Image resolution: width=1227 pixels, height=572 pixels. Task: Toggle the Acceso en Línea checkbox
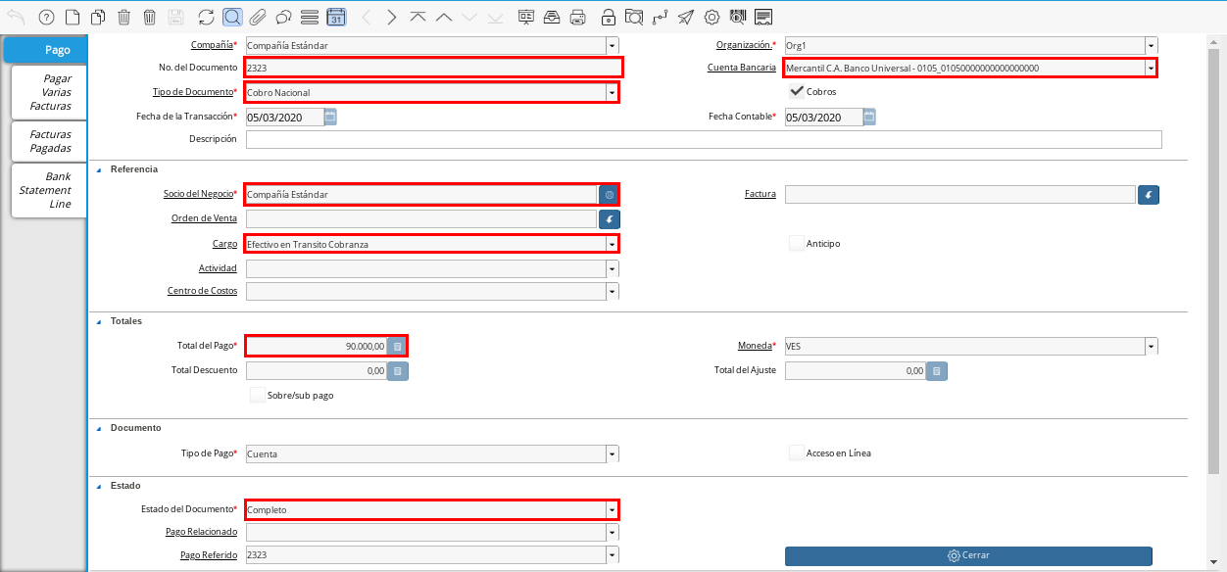point(797,453)
